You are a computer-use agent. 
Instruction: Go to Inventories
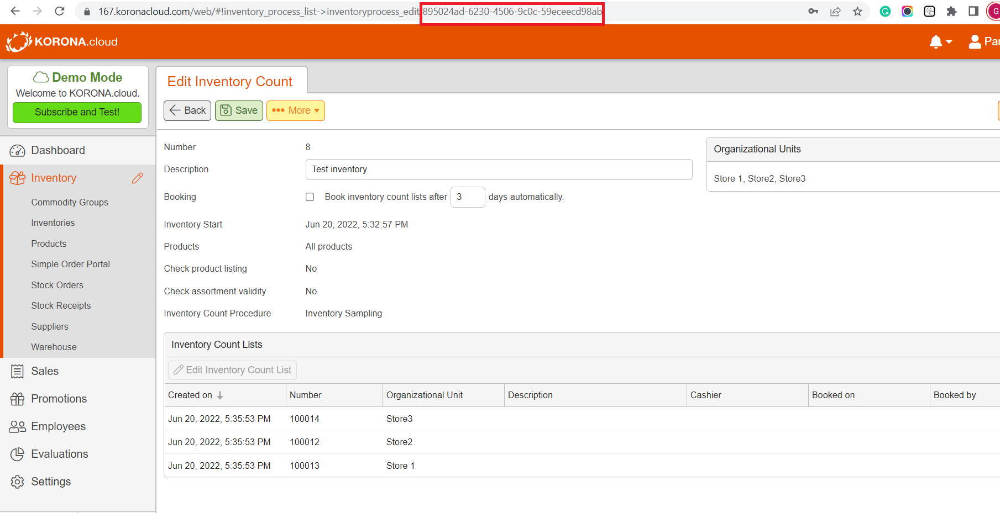(53, 223)
